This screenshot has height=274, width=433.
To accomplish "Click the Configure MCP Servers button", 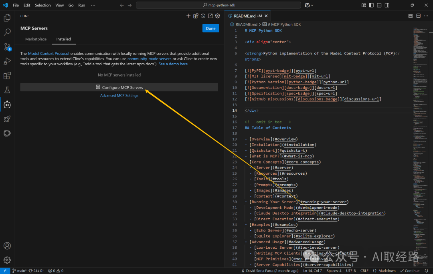I will pyautogui.click(x=119, y=87).
